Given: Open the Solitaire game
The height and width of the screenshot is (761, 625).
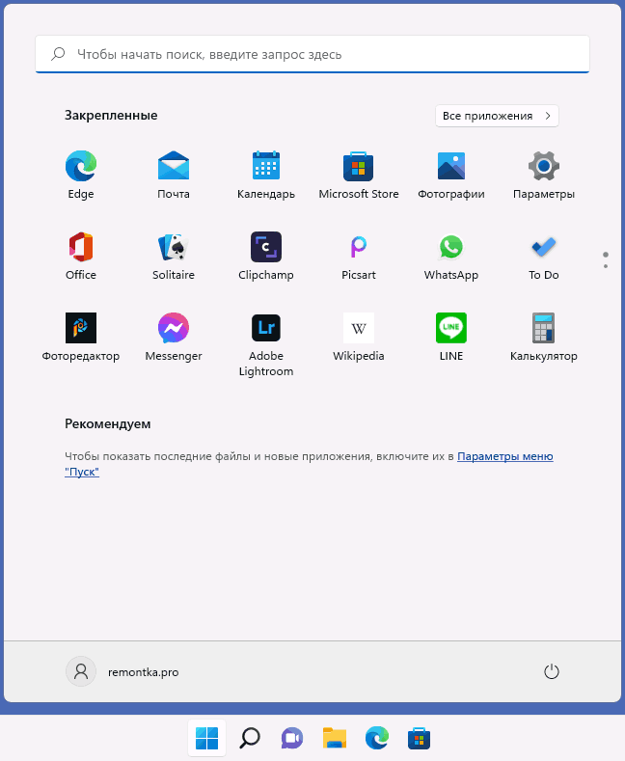Looking at the screenshot, I should click(174, 257).
